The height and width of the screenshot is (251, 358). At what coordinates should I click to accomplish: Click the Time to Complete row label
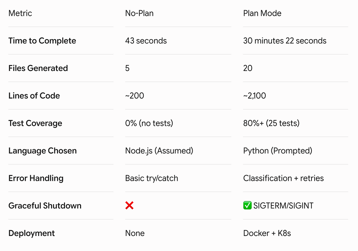pyautogui.click(x=42, y=41)
